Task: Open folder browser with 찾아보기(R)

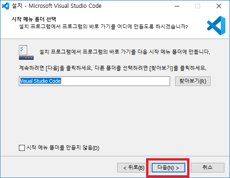Action: tap(193, 81)
